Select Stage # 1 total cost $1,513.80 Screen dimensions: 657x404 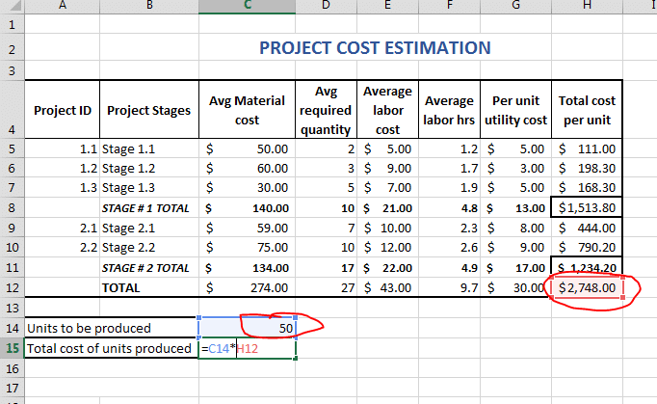(587, 207)
